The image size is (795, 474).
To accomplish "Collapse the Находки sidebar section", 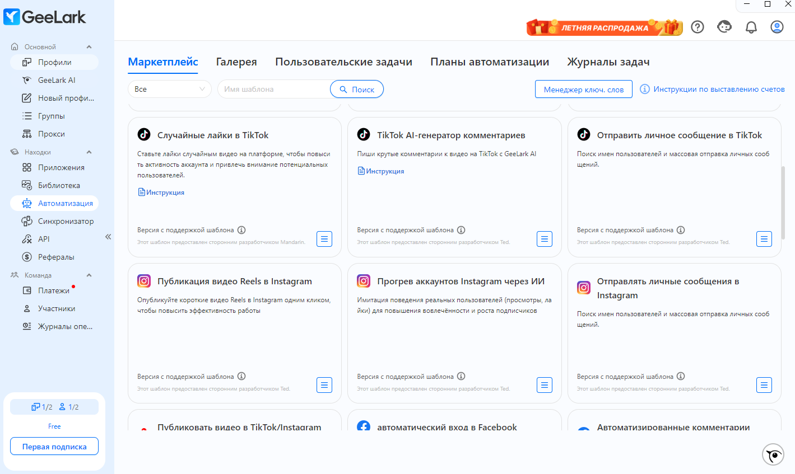I will [x=89, y=152].
